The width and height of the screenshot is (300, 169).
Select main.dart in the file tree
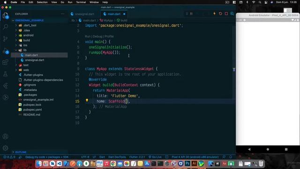[31, 55]
